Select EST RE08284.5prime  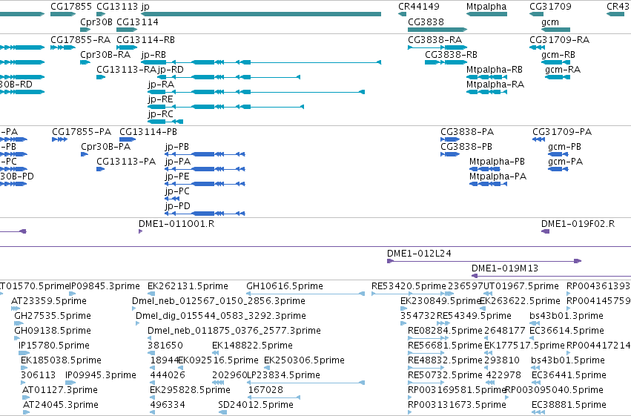428,338
